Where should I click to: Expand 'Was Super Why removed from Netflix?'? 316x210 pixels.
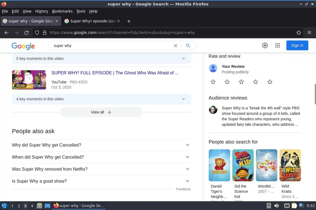(x=101, y=169)
